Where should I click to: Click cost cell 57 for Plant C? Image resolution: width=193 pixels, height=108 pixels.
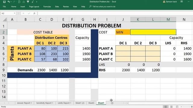coord(40,59)
